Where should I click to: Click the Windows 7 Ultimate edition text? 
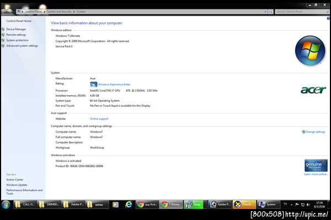tap(68, 36)
